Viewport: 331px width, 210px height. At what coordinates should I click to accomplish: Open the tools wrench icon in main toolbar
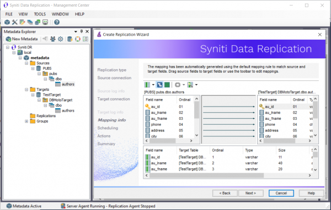[x=14, y=22]
